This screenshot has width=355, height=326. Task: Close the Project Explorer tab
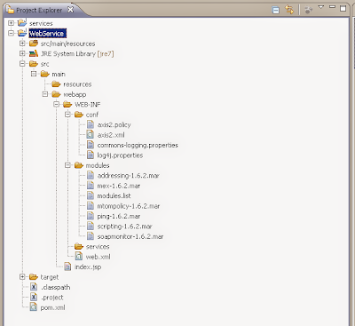click(70, 10)
